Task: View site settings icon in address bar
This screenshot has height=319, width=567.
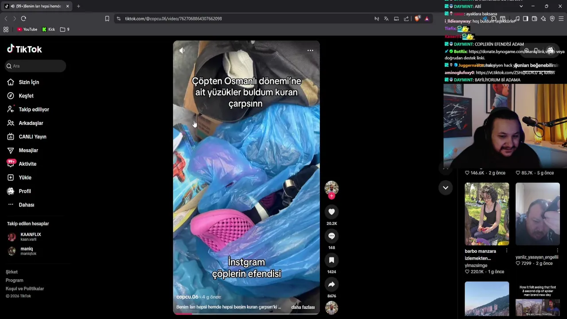Action: (x=118, y=19)
